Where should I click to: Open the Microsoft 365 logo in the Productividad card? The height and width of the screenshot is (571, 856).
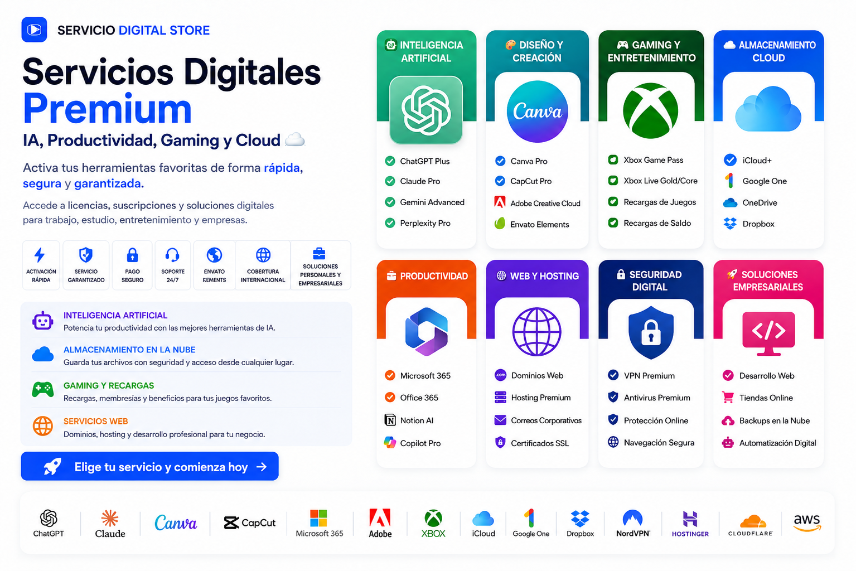coord(427,331)
